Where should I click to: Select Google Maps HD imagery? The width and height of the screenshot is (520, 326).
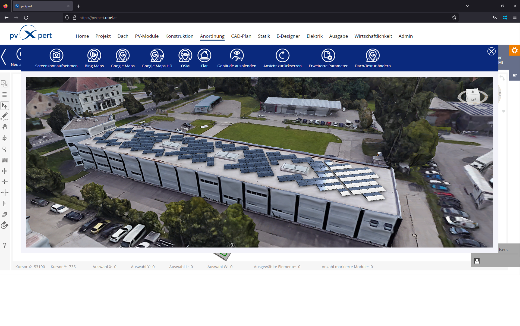(157, 56)
